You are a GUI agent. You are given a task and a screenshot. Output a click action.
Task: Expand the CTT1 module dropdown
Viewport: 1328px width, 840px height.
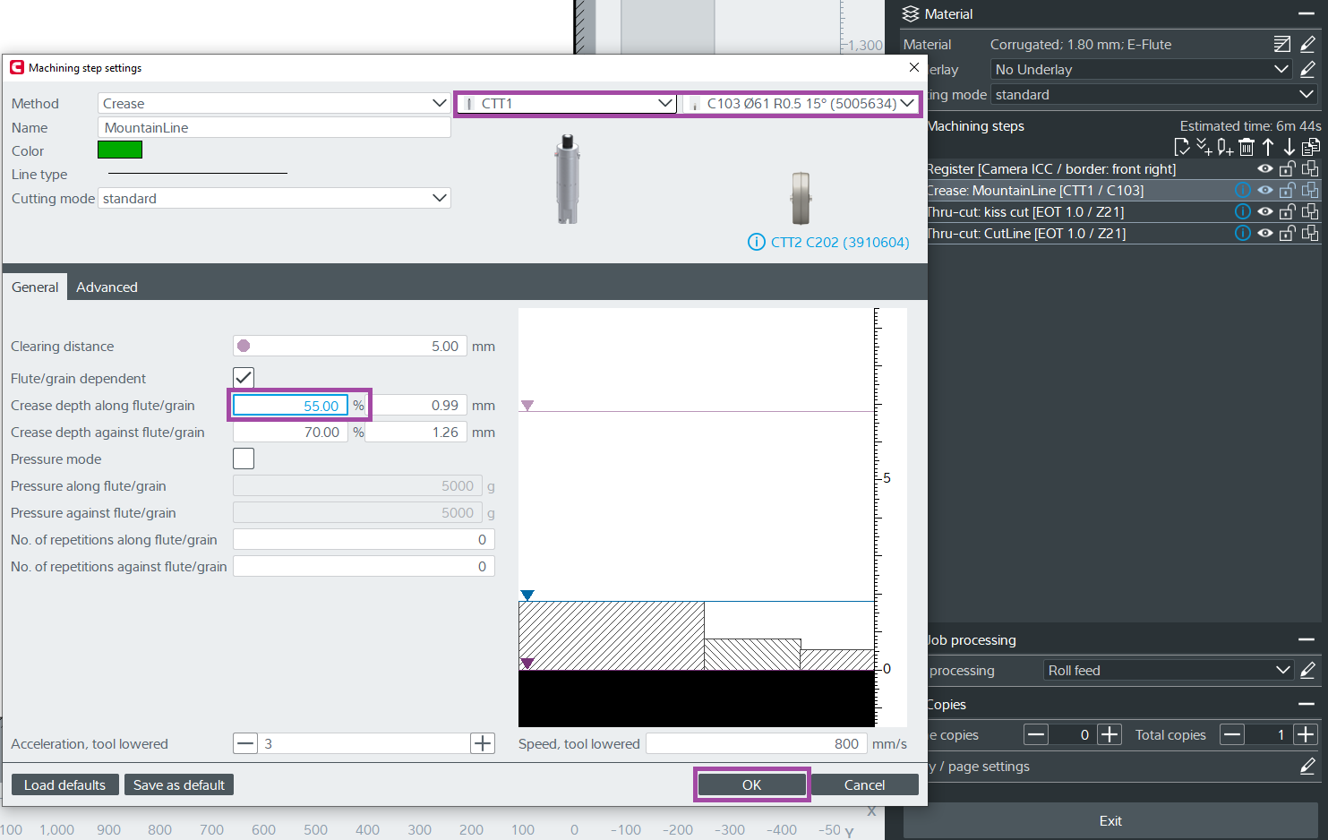tap(566, 104)
